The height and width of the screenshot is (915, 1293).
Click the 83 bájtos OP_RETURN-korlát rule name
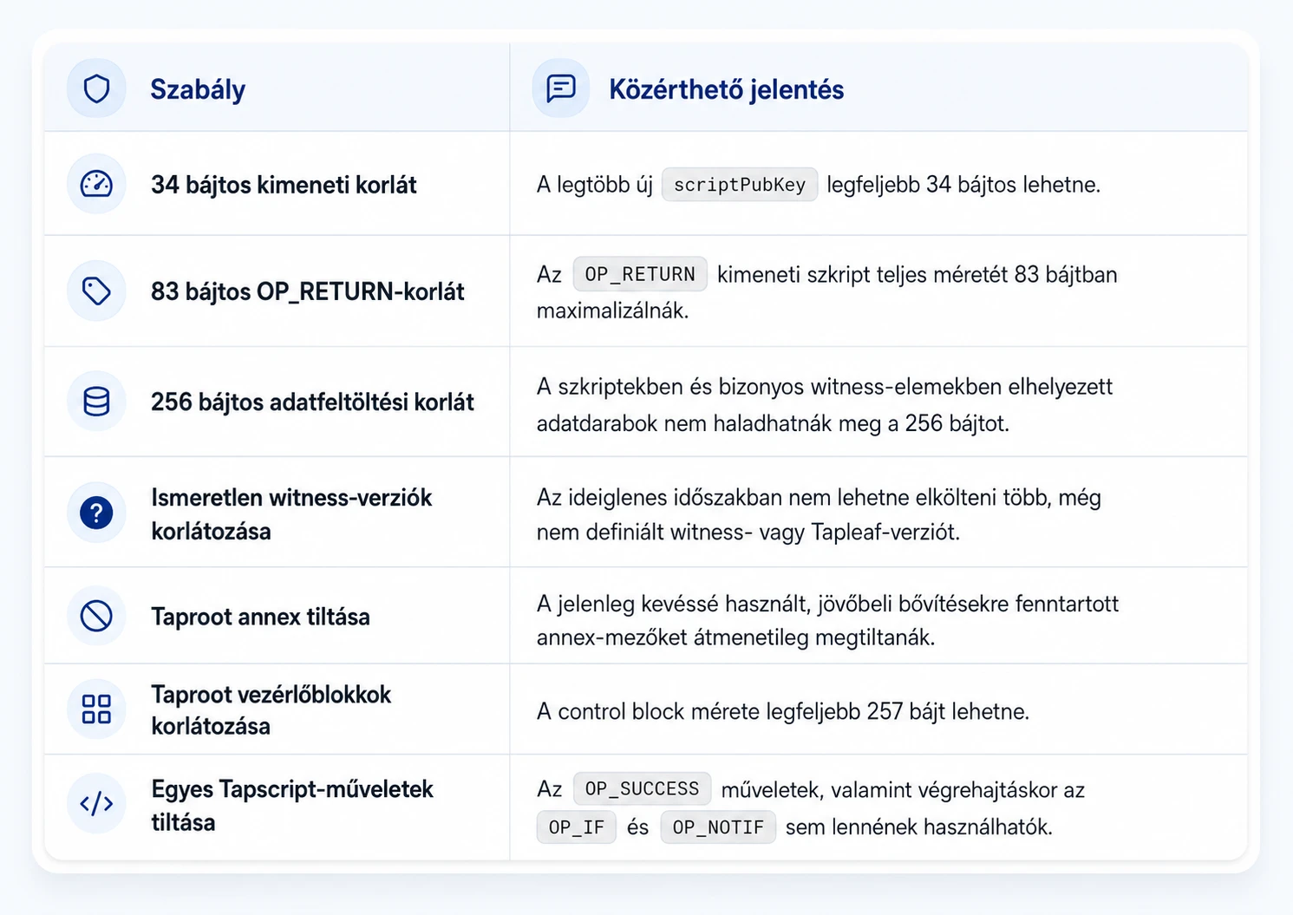point(308,291)
